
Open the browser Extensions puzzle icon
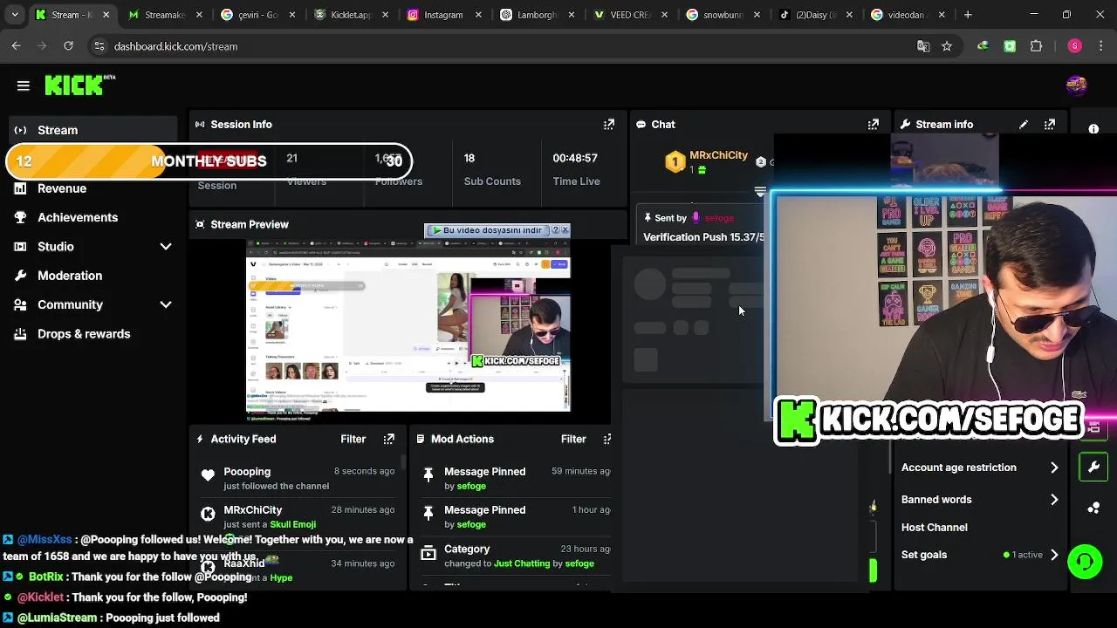coord(1037,46)
